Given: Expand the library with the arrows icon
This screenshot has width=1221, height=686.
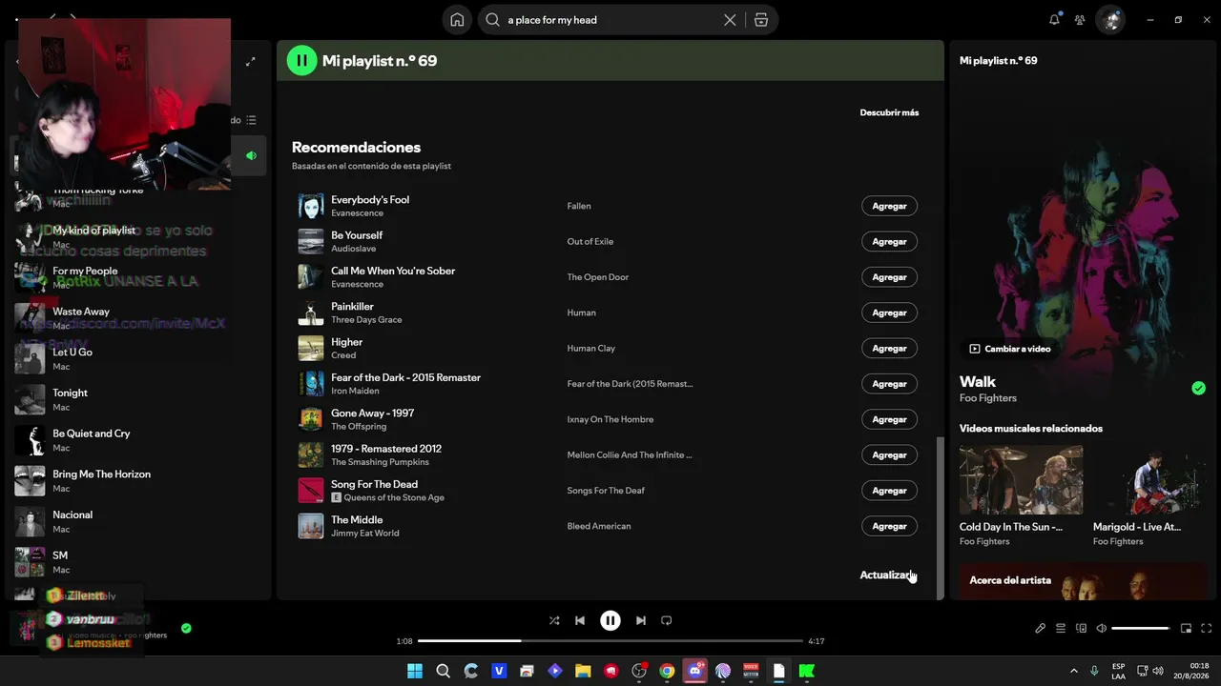Looking at the screenshot, I should (250, 62).
